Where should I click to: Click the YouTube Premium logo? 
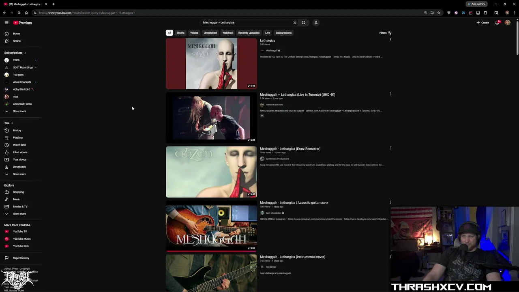[x=22, y=23]
